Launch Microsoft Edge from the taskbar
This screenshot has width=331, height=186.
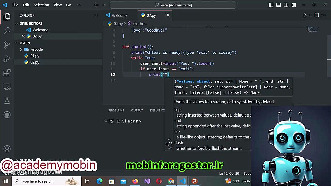pos(100,181)
